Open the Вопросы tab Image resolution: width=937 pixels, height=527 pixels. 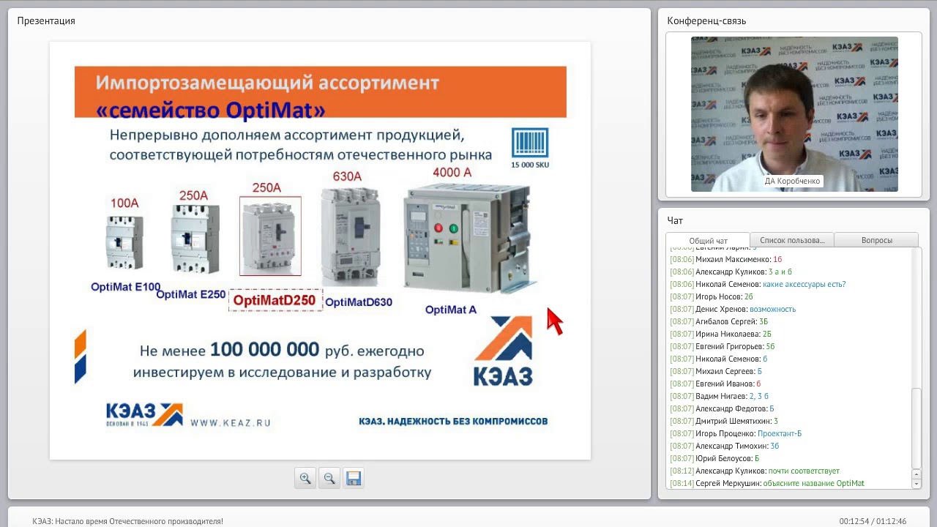876,240
